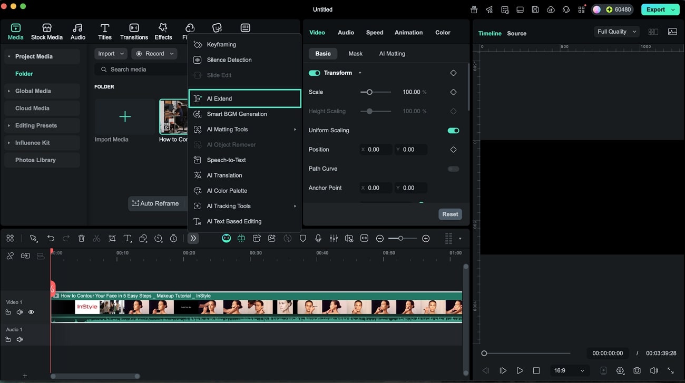Select the Crop tool in the toolbar
Image resolution: width=685 pixels, height=383 pixels.
112,238
